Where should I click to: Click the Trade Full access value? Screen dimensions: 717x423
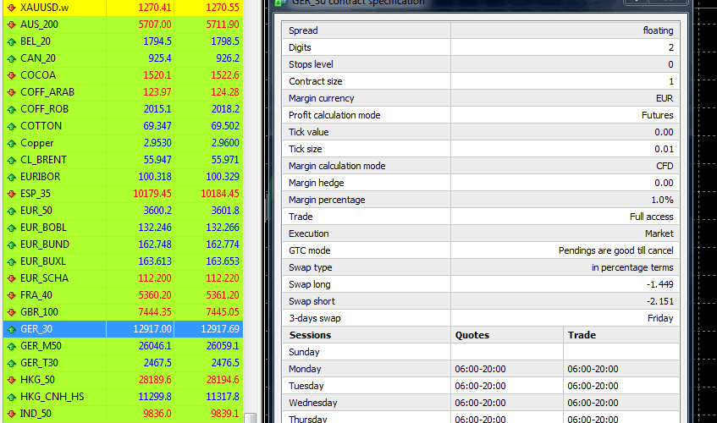652,217
